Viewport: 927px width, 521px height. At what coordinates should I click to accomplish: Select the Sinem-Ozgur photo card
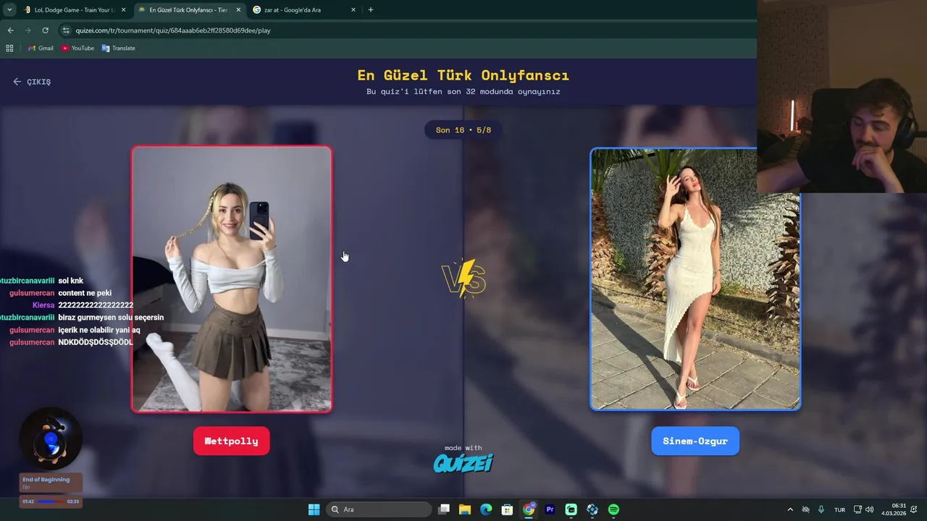click(695, 279)
